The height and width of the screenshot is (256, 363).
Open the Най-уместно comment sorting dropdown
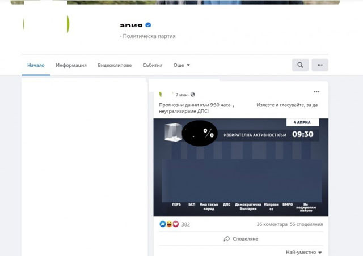tap(304, 252)
